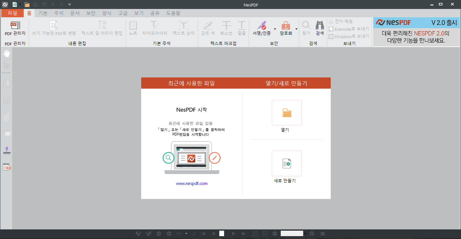Click the 찾기 magnifier icon
461x239 pixels.
(x=306, y=26)
